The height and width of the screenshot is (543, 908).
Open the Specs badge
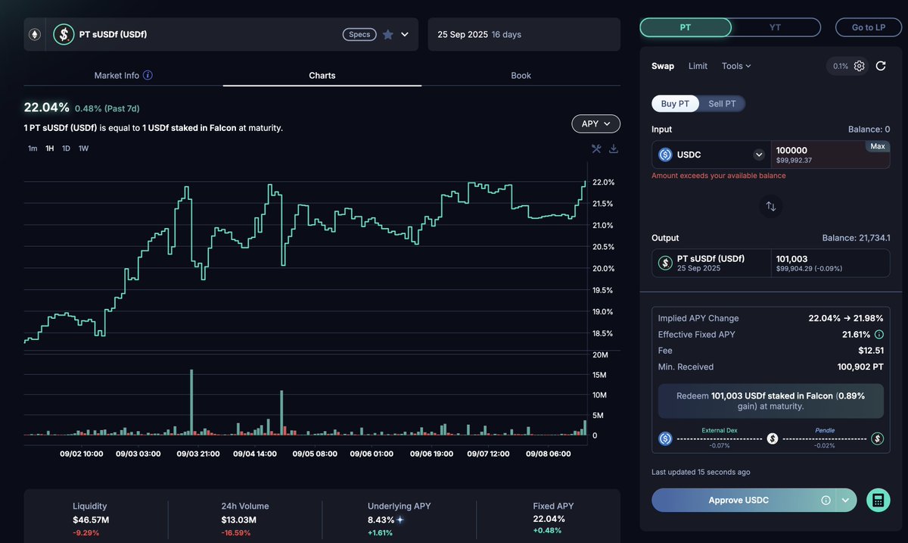click(x=359, y=34)
